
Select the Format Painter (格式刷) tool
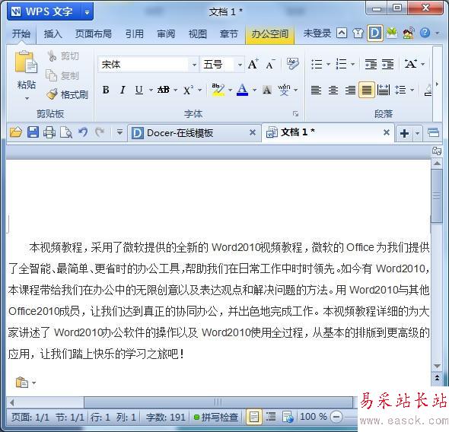click(x=67, y=94)
